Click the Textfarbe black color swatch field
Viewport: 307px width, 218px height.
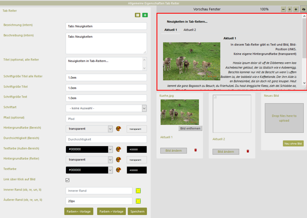(x=137, y=170)
